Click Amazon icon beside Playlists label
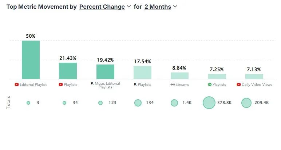This screenshot has height=150, width=281. point(135,84)
